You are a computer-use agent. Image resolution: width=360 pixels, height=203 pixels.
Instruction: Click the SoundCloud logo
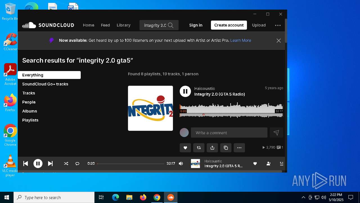coord(48,25)
